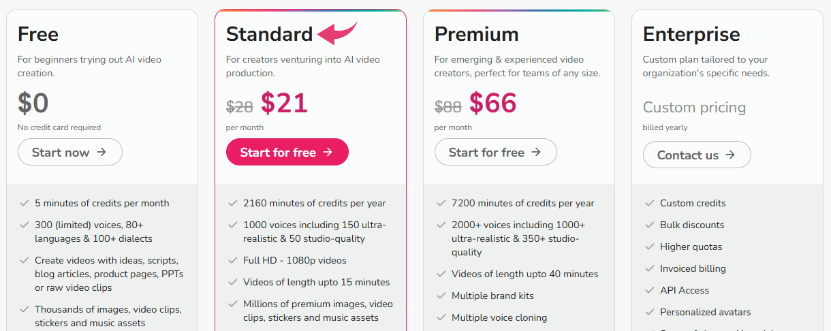This screenshot has width=831, height=331.
Task: Click the $21 discounted Standard price
Action: click(284, 104)
